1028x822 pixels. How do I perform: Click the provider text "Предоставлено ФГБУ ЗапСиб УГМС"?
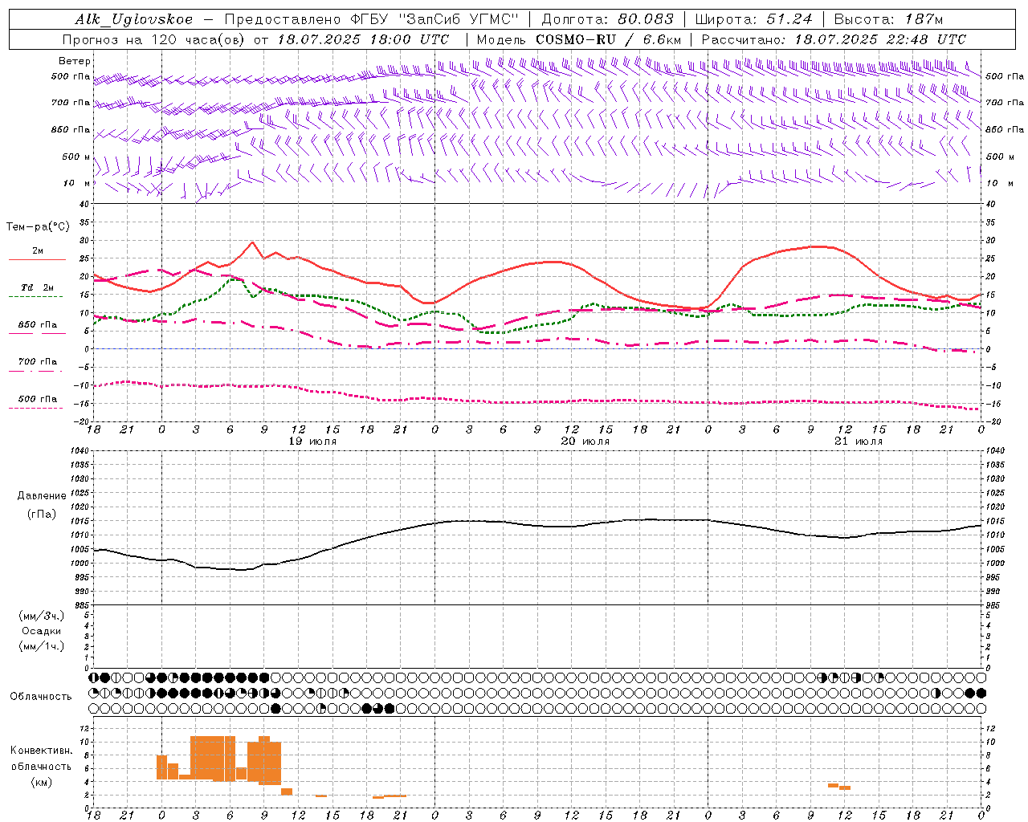[372, 19]
